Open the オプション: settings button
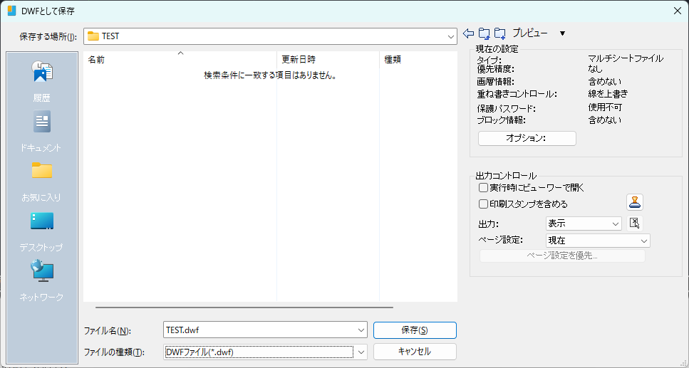The height and width of the screenshot is (368, 689). pos(527,138)
